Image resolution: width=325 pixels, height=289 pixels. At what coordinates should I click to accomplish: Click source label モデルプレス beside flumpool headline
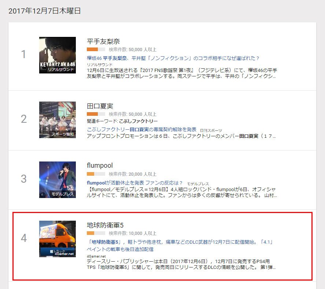point(198,184)
